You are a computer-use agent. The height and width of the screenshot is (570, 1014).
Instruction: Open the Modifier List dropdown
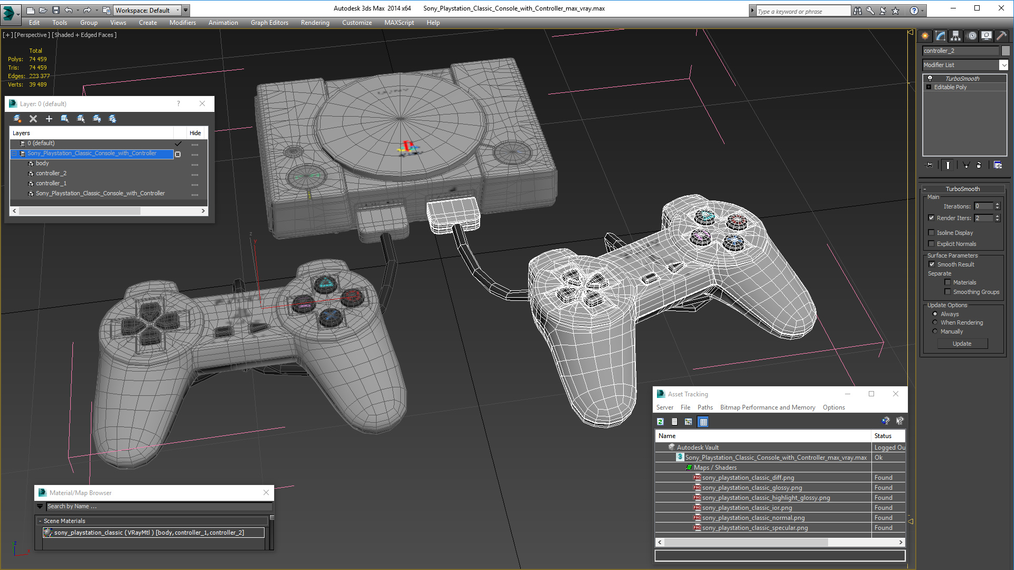[1003, 65]
